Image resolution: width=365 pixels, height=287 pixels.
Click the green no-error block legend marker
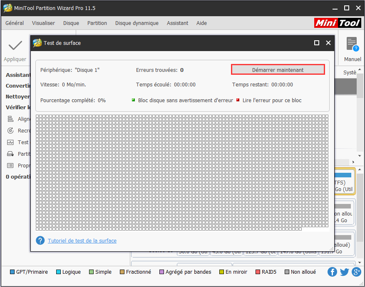point(133,100)
